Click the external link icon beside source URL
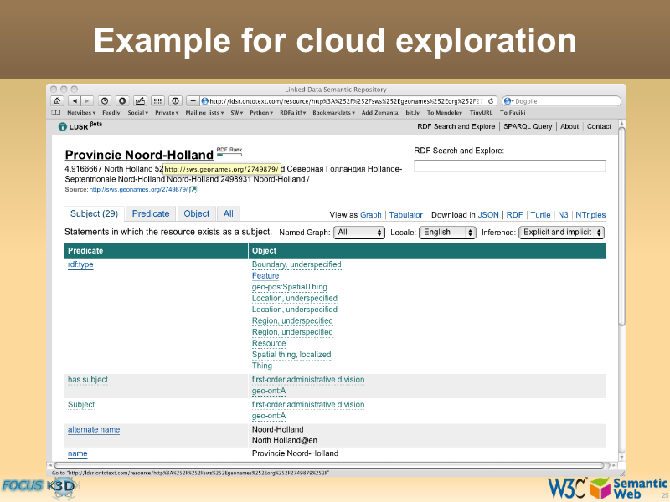Viewport: 670px width, 502px height. point(193,190)
